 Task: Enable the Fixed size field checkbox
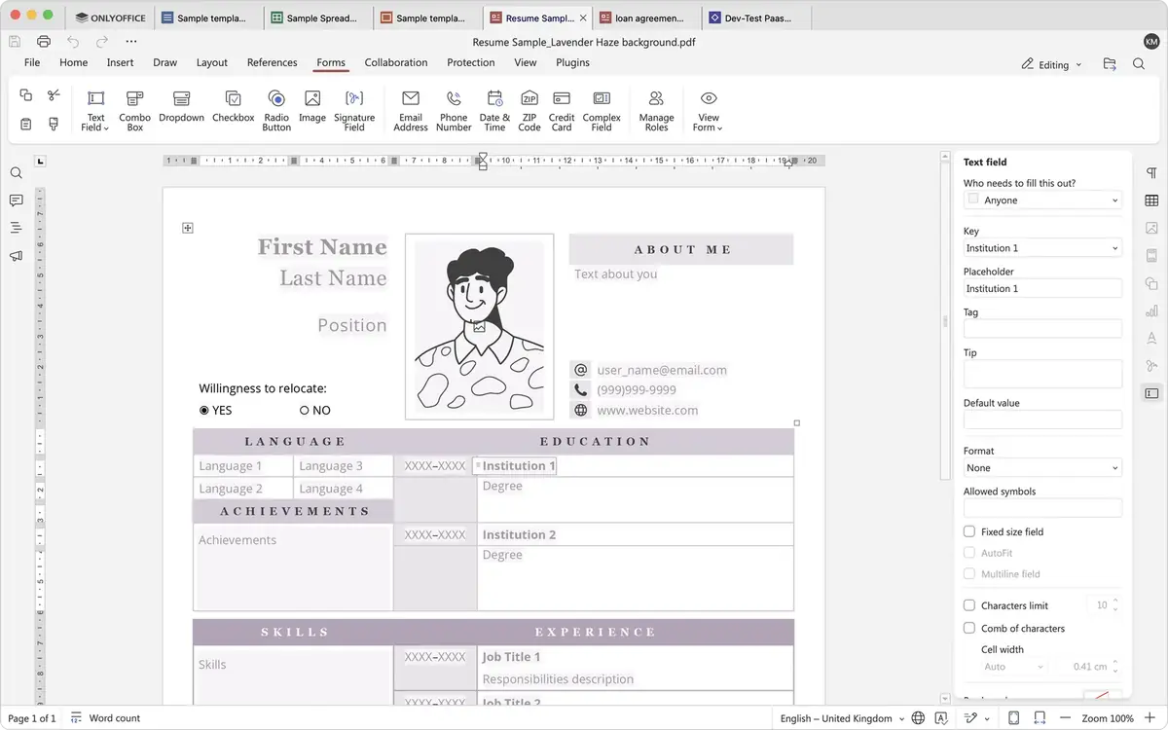pos(969,531)
